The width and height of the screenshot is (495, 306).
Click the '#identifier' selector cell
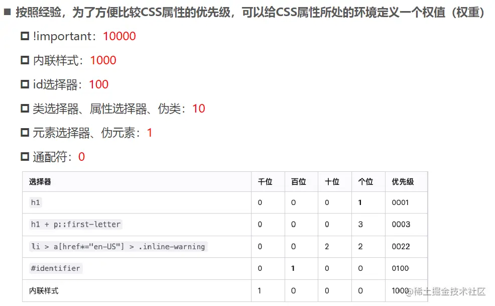click(x=56, y=268)
